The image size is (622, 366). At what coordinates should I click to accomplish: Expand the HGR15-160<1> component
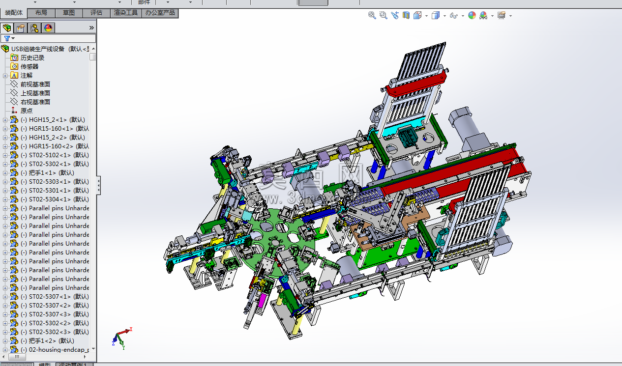5,129
